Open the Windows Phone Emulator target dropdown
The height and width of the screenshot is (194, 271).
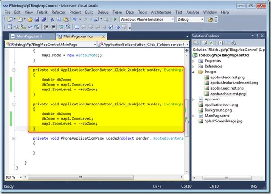click(x=173, y=19)
